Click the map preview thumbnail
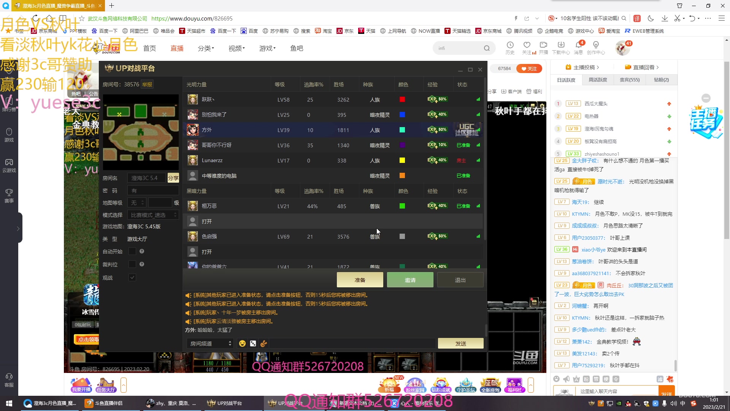730x411 pixels. point(141,132)
